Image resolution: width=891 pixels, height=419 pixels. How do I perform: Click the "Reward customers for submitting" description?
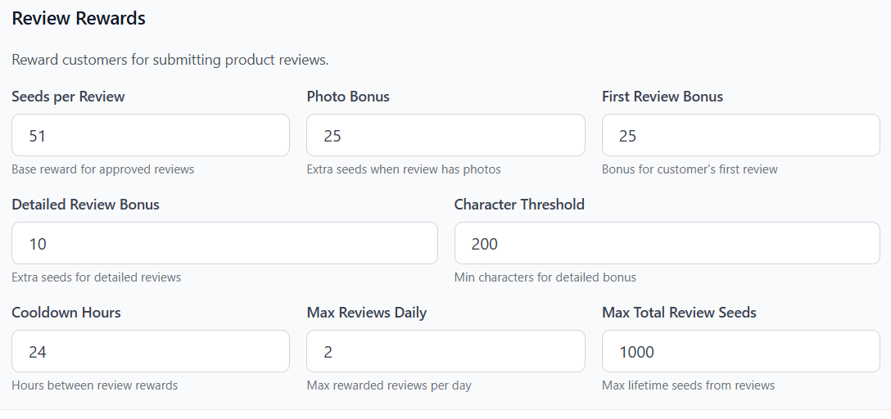click(170, 60)
